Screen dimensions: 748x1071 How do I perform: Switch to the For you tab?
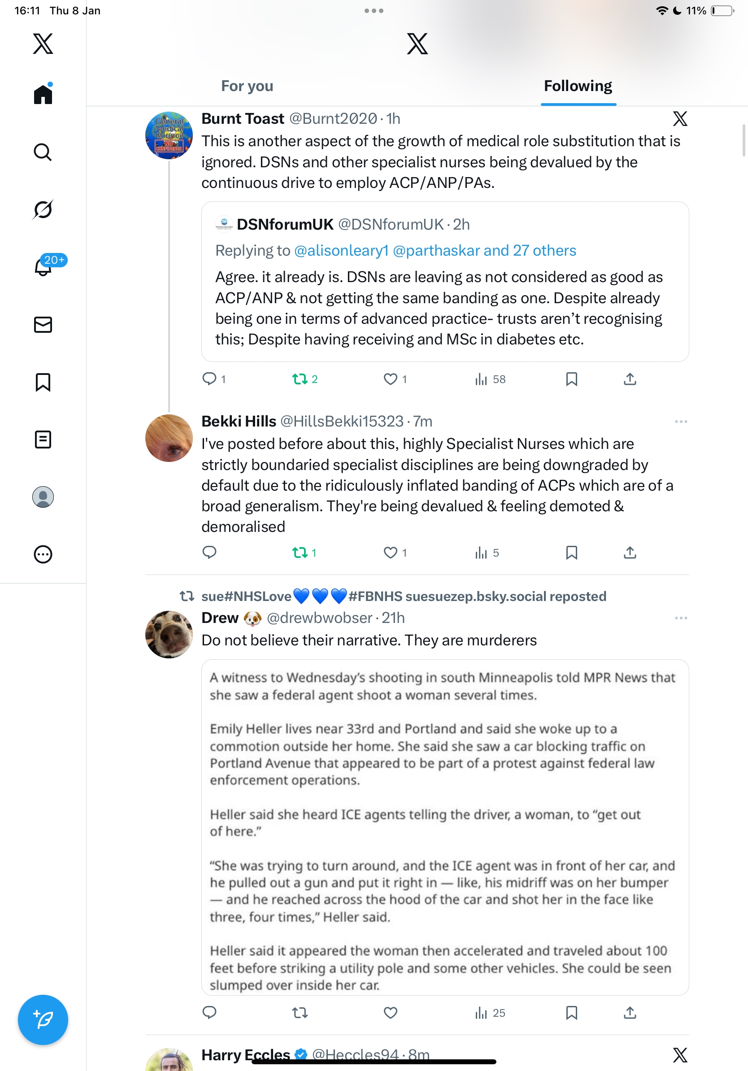247,86
